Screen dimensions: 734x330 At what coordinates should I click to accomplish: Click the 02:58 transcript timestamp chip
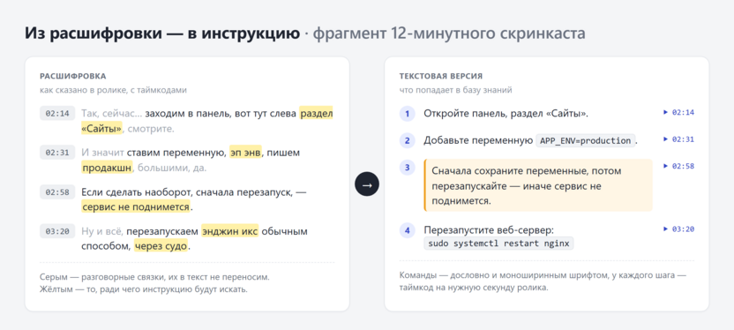(57, 192)
